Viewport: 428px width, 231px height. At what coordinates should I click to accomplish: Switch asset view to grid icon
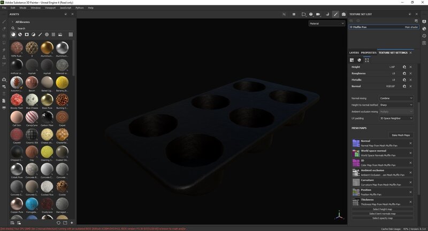click(71, 35)
